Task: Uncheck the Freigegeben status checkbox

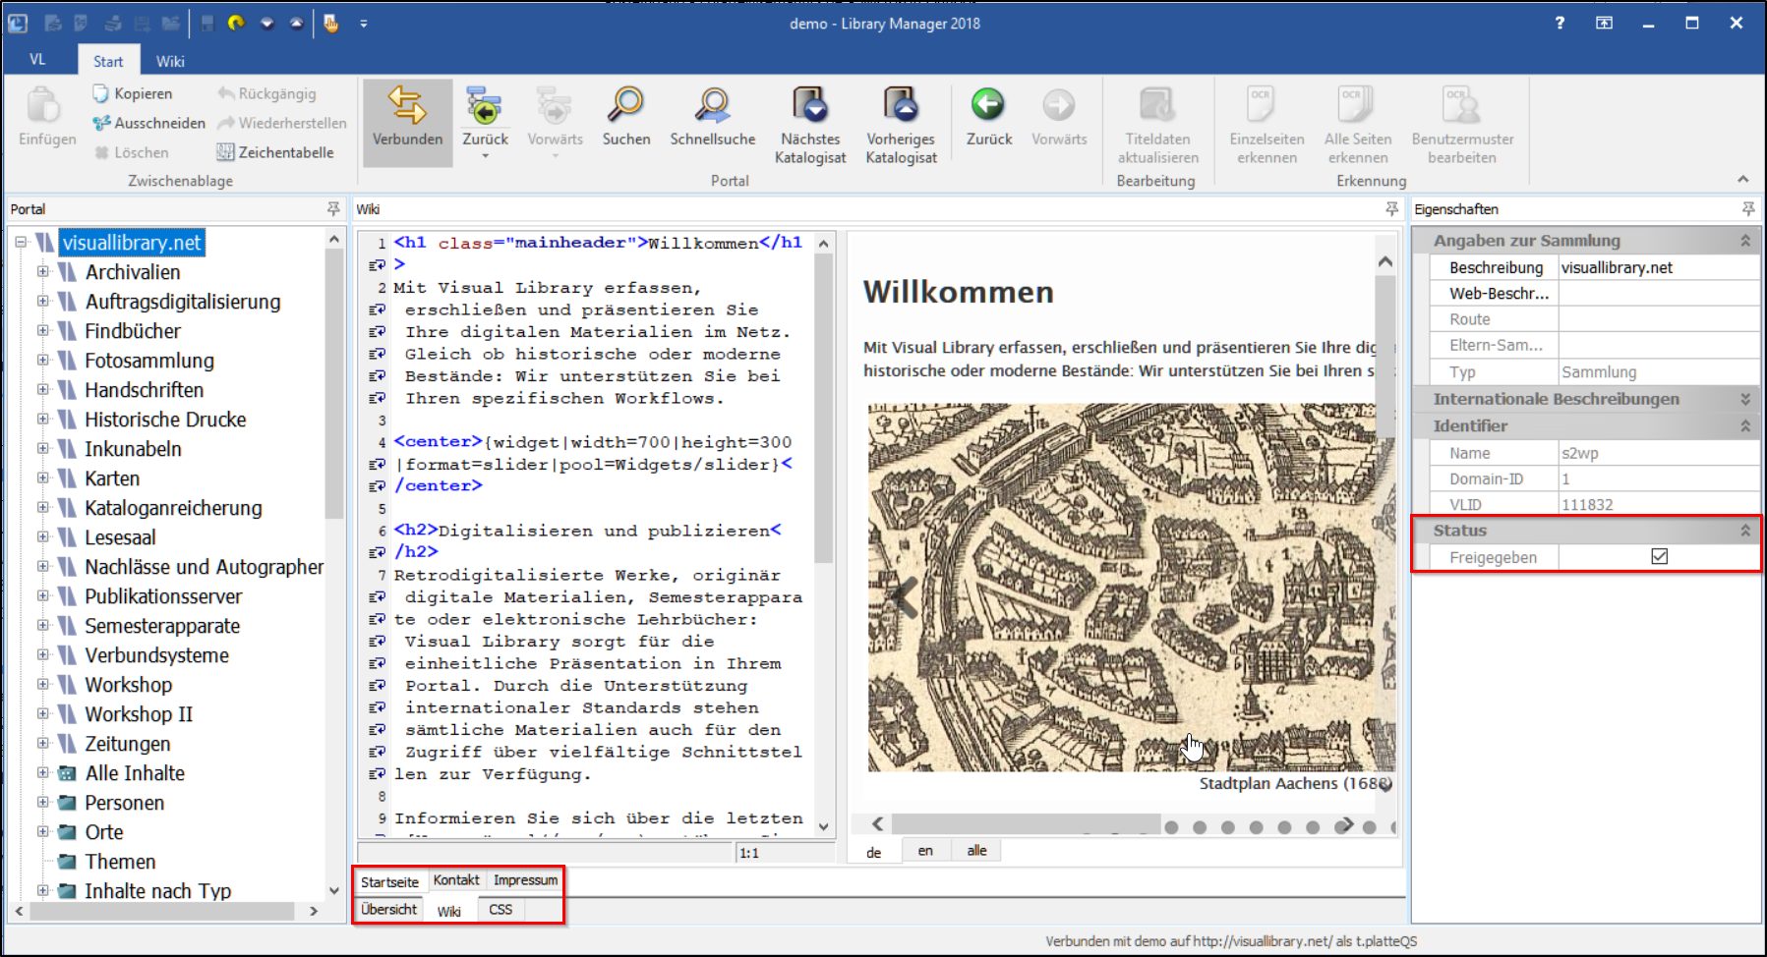Action: point(1660,557)
